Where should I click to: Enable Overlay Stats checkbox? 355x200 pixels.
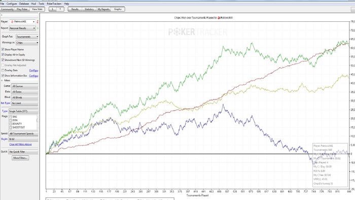tap(3, 71)
